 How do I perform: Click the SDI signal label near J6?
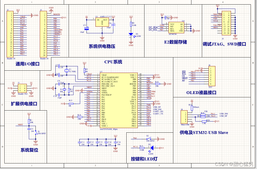pos(184,71)
